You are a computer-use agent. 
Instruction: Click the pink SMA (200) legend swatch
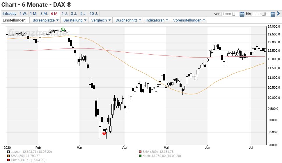point(140,152)
